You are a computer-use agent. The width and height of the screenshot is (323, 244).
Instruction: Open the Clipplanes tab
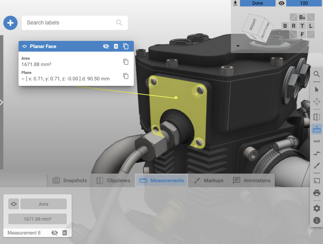[x=113, y=180]
